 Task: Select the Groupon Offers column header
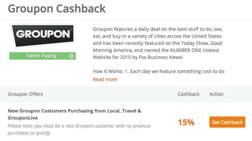25,94
